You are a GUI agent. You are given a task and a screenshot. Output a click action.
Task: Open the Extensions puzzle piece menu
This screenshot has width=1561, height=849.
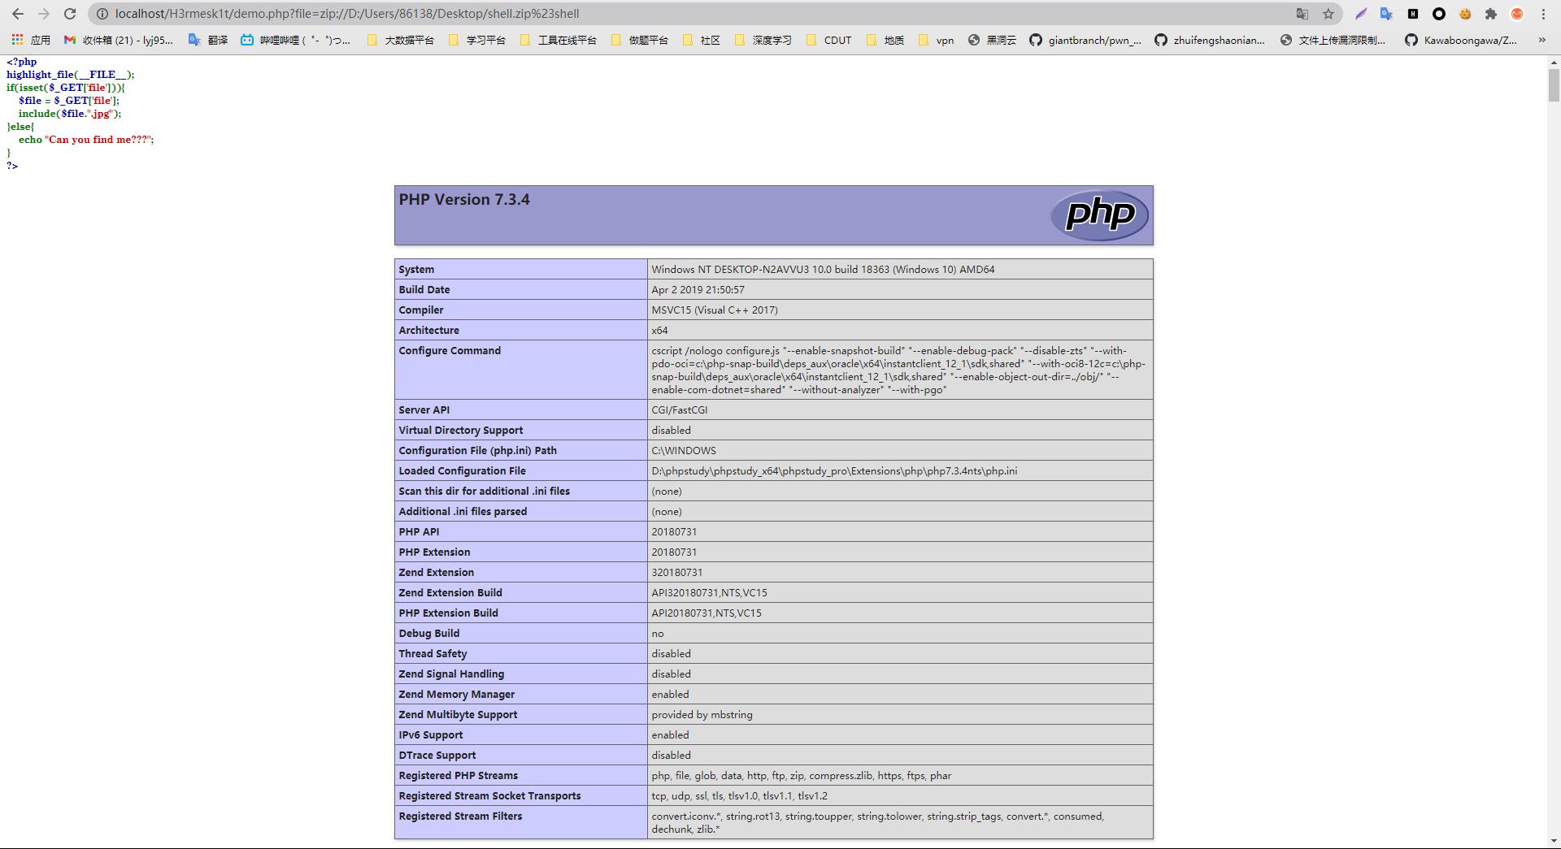1491,14
